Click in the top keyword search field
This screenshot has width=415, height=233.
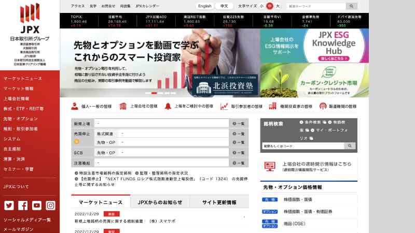tap(316, 6)
